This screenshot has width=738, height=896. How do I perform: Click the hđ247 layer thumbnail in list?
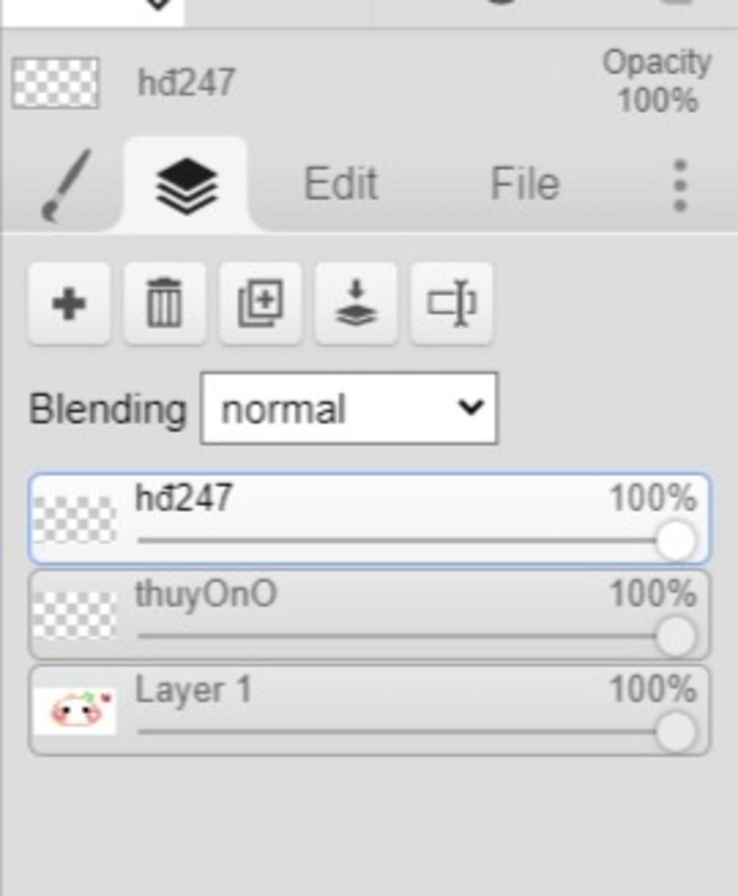[x=75, y=519]
